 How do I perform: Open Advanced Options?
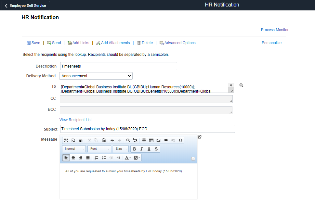(x=177, y=43)
